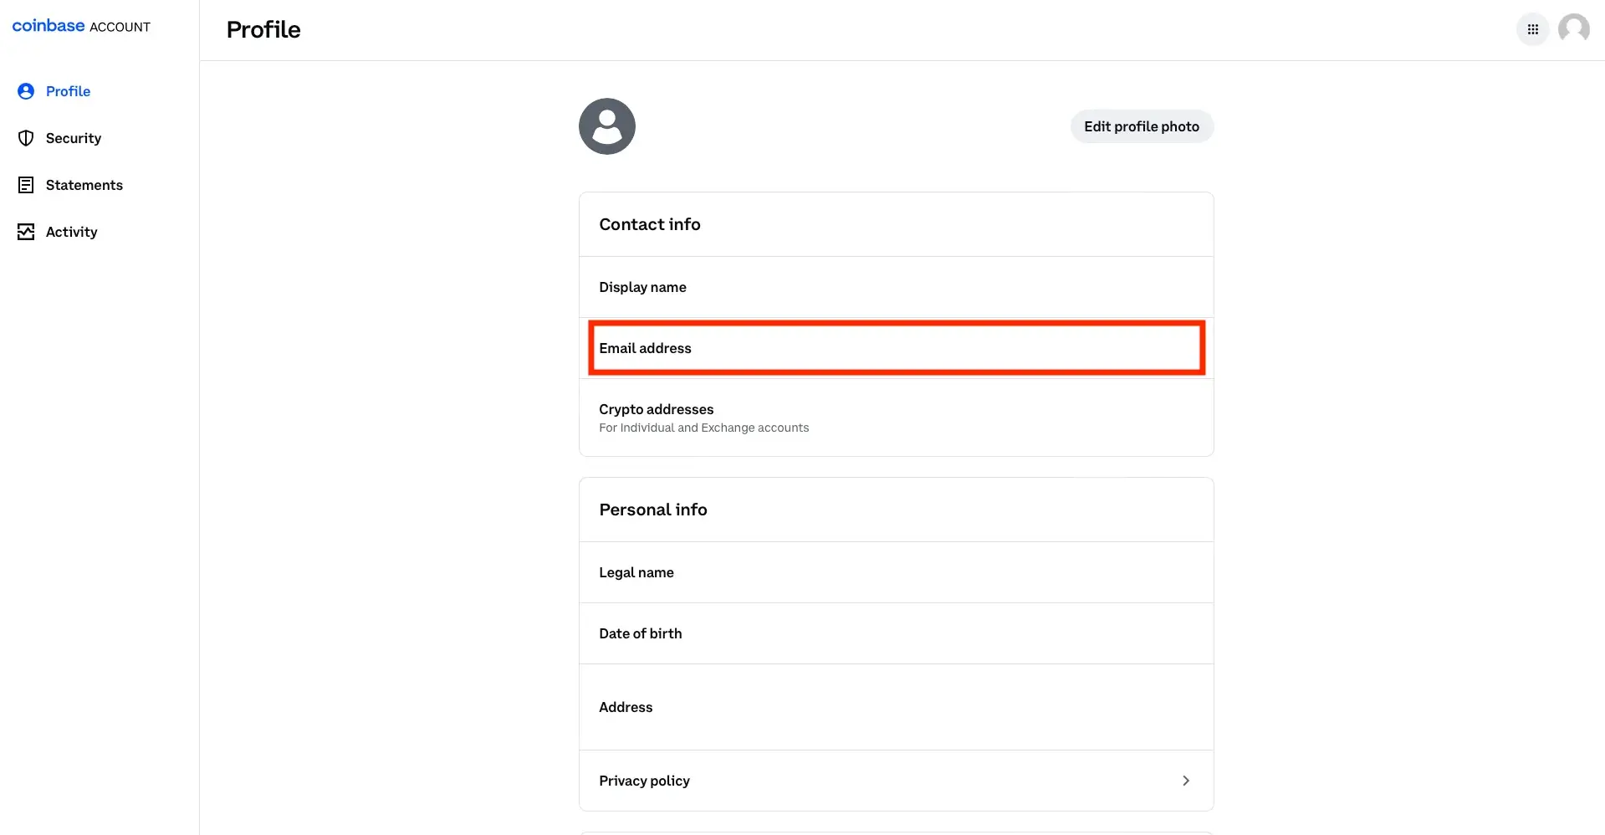Click the Coinbase logo
The image size is (1605, 835).
[49, 26]
